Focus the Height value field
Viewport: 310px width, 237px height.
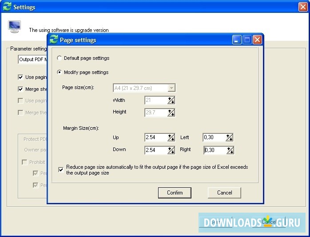click(x=156, y=113)
